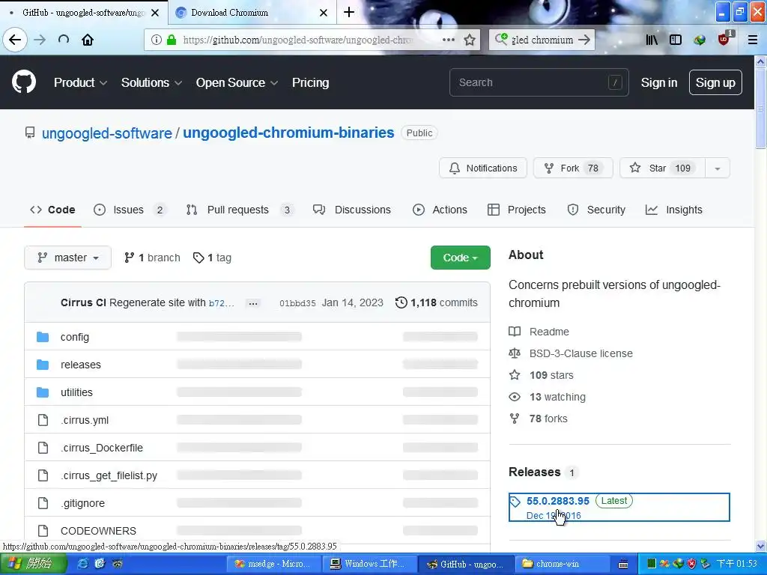
Task: Go back with the browser back arrow
Action: tap(15, 40)
